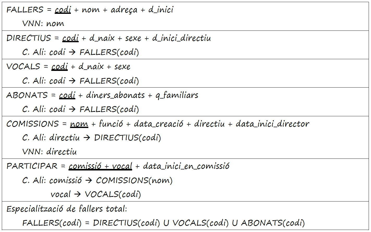This screenshot has height=232, width=371.
Task: Click the d_inici_directiu attribute
Action: (x=181, y=38)
